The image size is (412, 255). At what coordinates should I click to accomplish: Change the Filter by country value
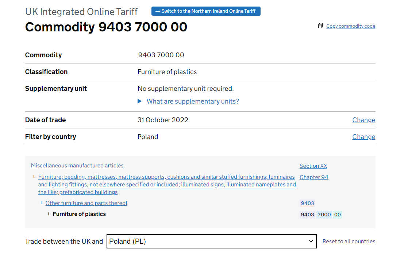[363, 137]
